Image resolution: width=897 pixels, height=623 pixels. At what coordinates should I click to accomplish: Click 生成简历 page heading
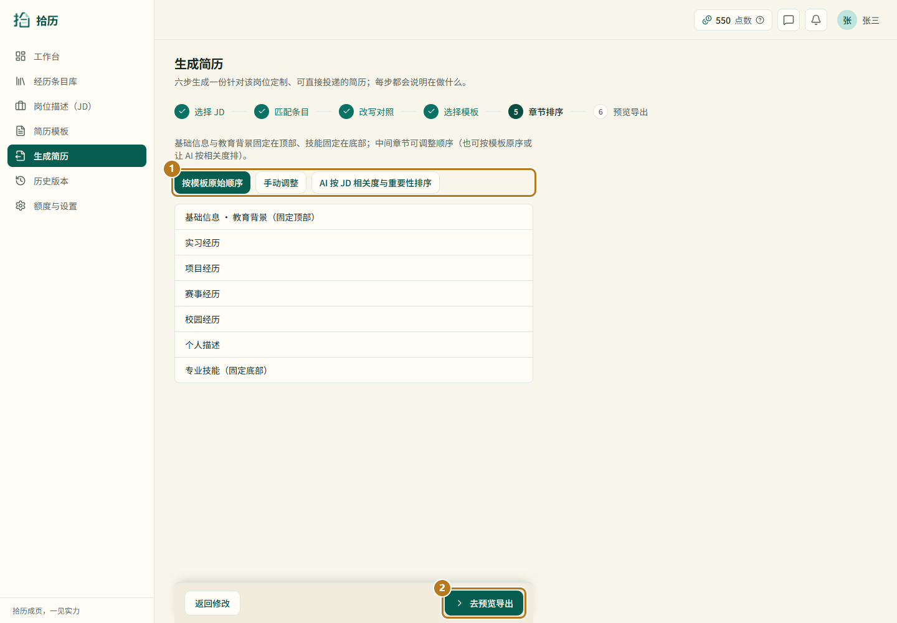pyautogui.click(x=199, y=64)
